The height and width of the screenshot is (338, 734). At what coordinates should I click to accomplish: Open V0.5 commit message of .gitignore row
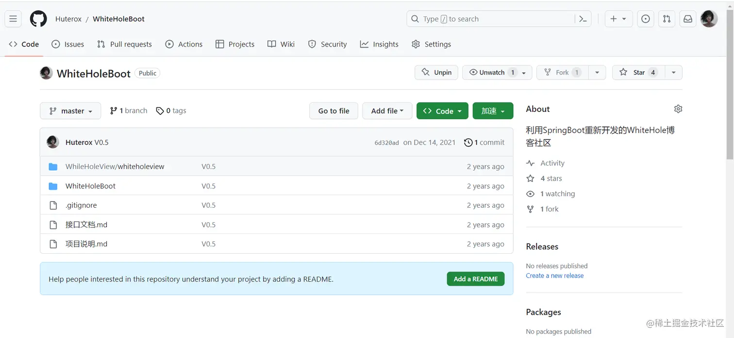coord(209,205)
